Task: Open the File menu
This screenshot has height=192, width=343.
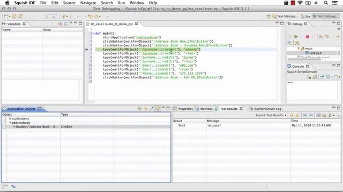Action: [43, 3]
